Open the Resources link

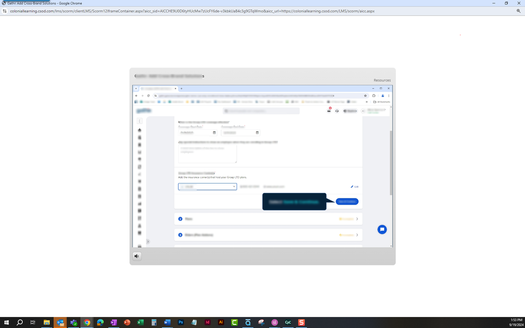[x=382, y=80]
